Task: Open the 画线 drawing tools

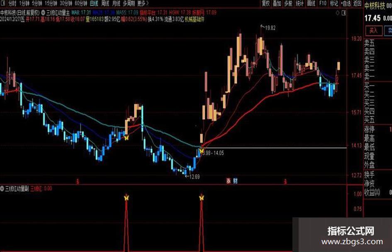Action: click(311, 3)
